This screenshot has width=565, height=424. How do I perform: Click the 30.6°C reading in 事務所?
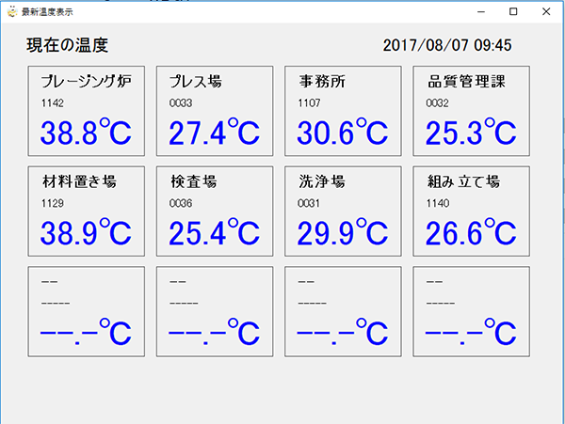343,132
